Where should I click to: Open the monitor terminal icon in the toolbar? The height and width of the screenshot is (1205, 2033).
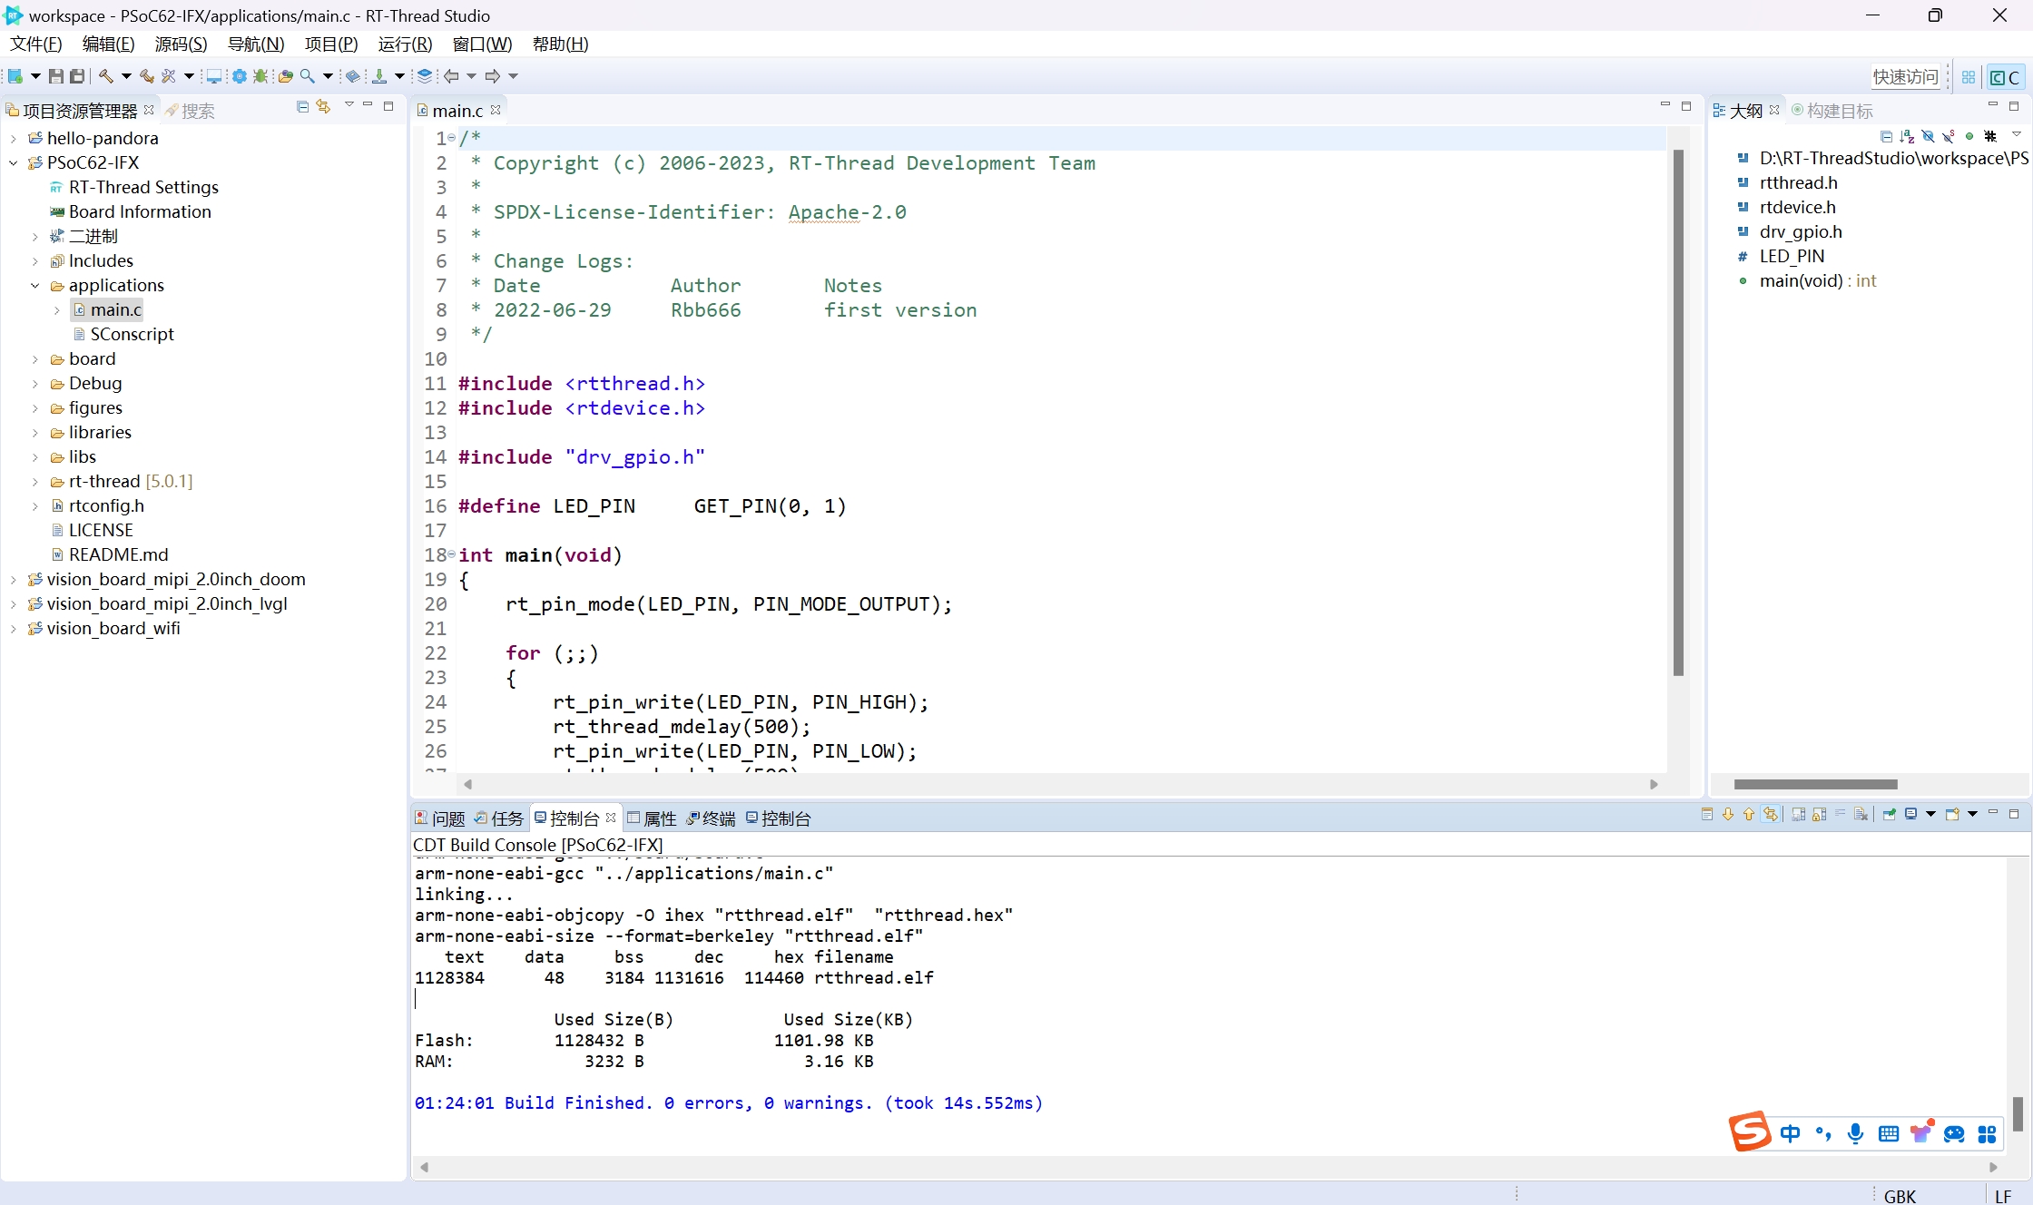pyautogui.click(x=214, y=76)
